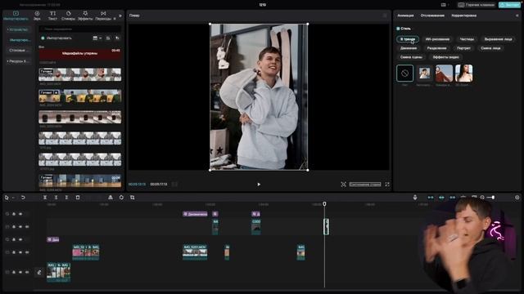The image size is (524, 294).
Task: Open the Text (Текст) tab icon
Action: (x=52, y=13)
